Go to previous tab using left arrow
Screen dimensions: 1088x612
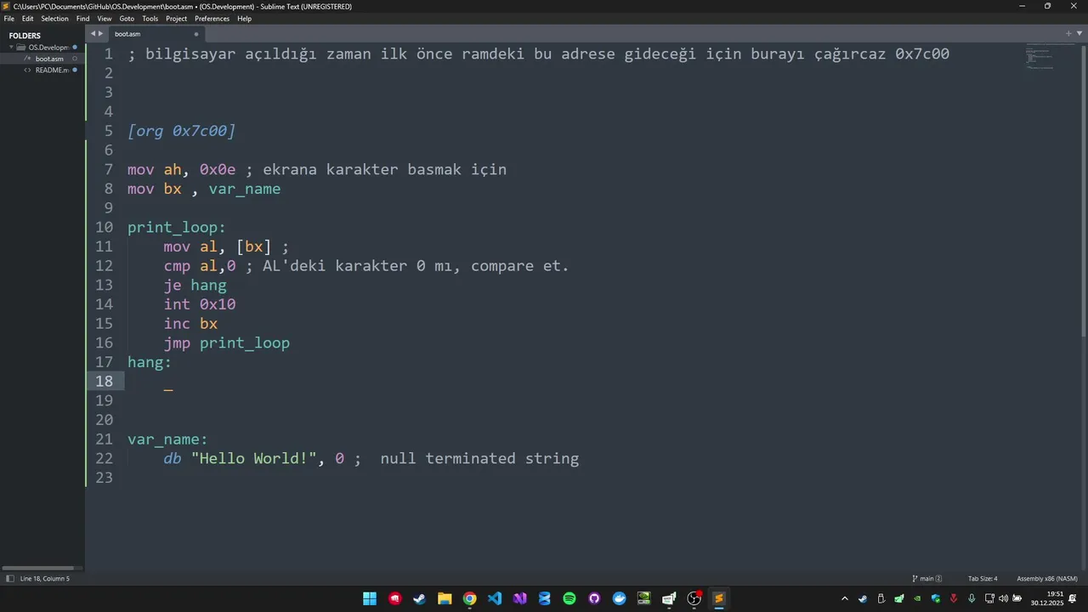click(x=93, y=34)
